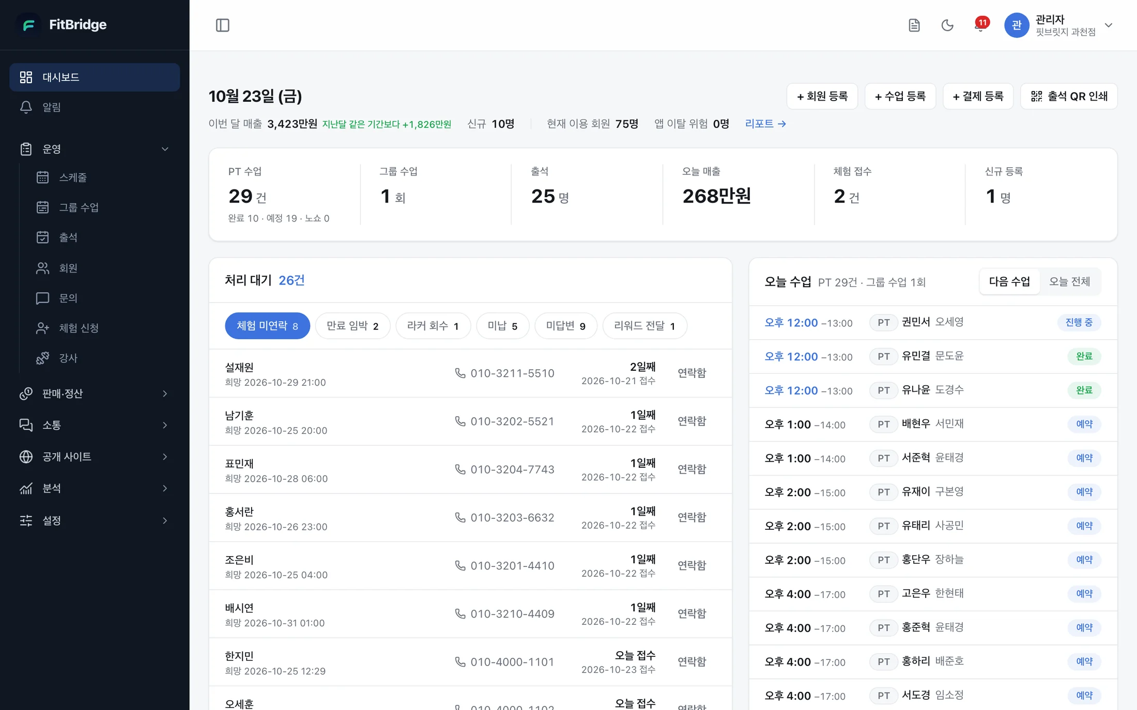Call 남기훈 phone number 010-3202-5521
Viewport: 1137px width, 710px height.
point(504,421)
